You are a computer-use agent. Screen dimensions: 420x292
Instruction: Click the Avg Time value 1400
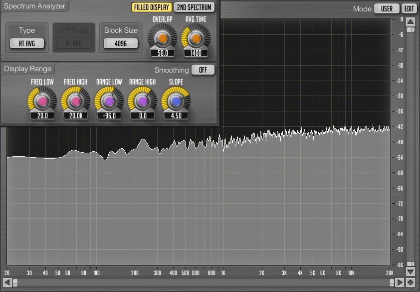coord(196,53)
